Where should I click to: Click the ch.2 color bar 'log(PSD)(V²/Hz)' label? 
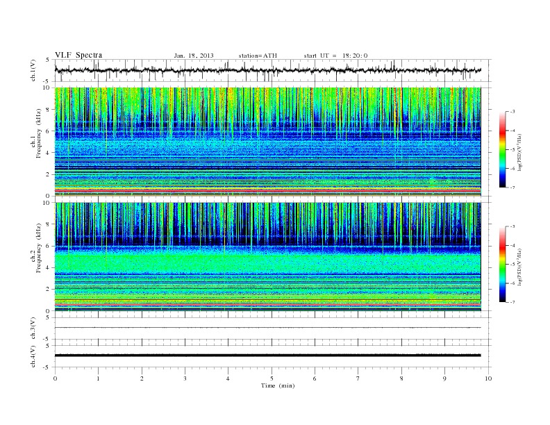(520, 267)
